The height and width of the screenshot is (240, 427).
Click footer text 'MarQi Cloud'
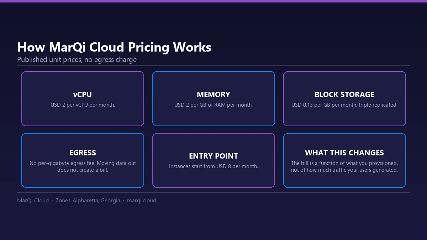(33, 201)
